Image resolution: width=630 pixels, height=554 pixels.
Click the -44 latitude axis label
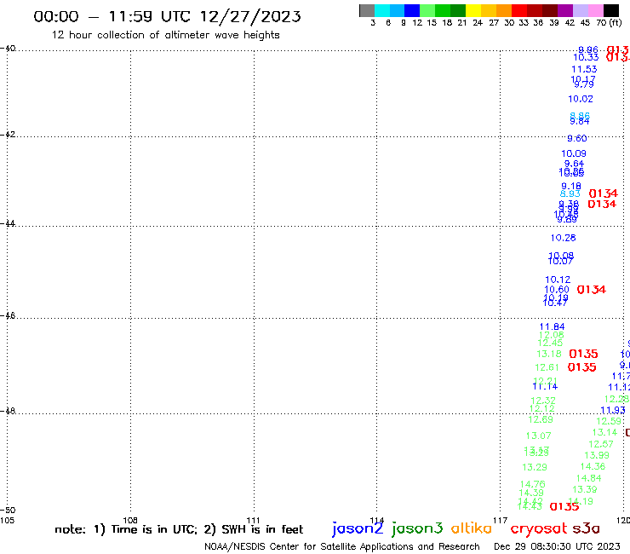pyautogui.click(x=8, y=223)
